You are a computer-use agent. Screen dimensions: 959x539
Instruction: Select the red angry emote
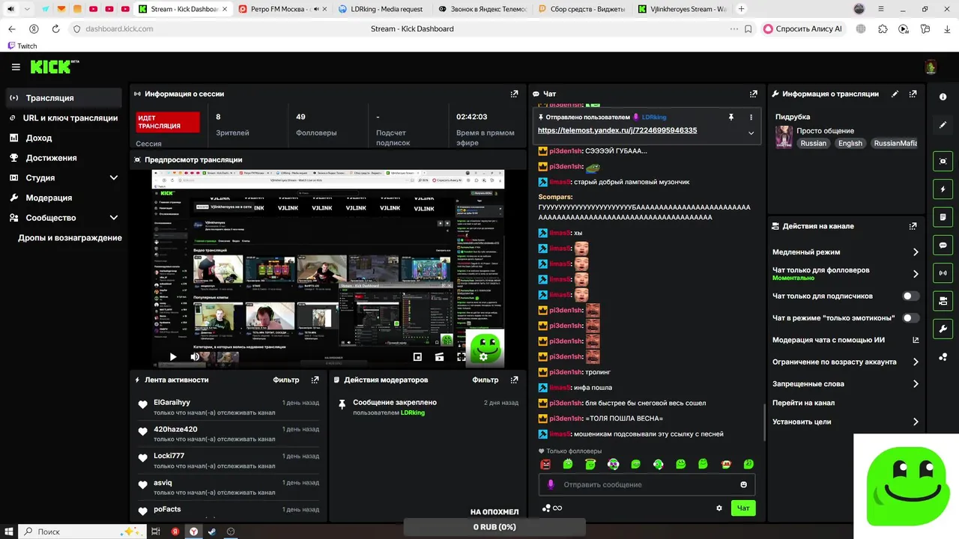545,464
